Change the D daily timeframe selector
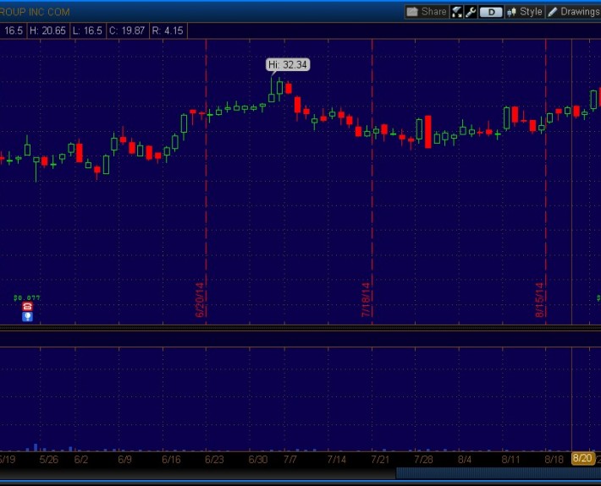The width and height of the screenshot is (601, 486). pyautogui.click(x=491, y=12)
